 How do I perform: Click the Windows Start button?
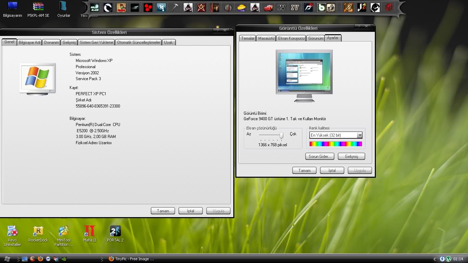(x=7, y=259)
